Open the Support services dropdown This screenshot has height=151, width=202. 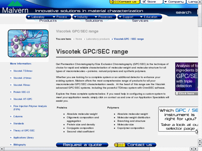(x=126, y=17)
